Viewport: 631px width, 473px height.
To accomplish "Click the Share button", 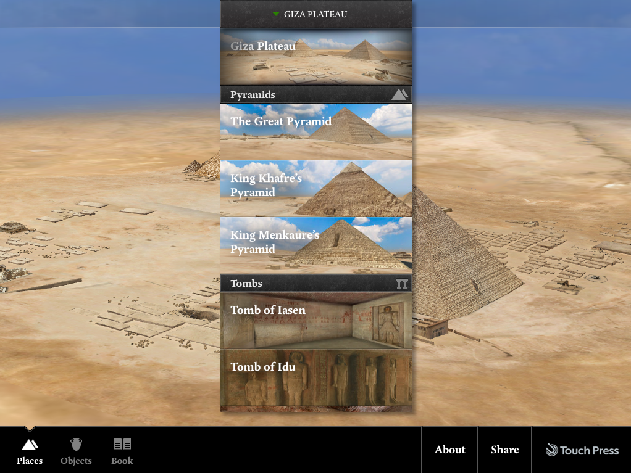I will 504,450.
